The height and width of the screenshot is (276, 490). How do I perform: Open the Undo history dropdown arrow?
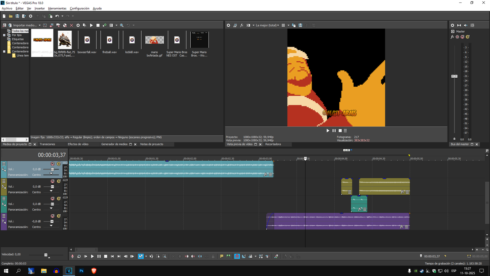pyautogui.click(x=62, y=16)
